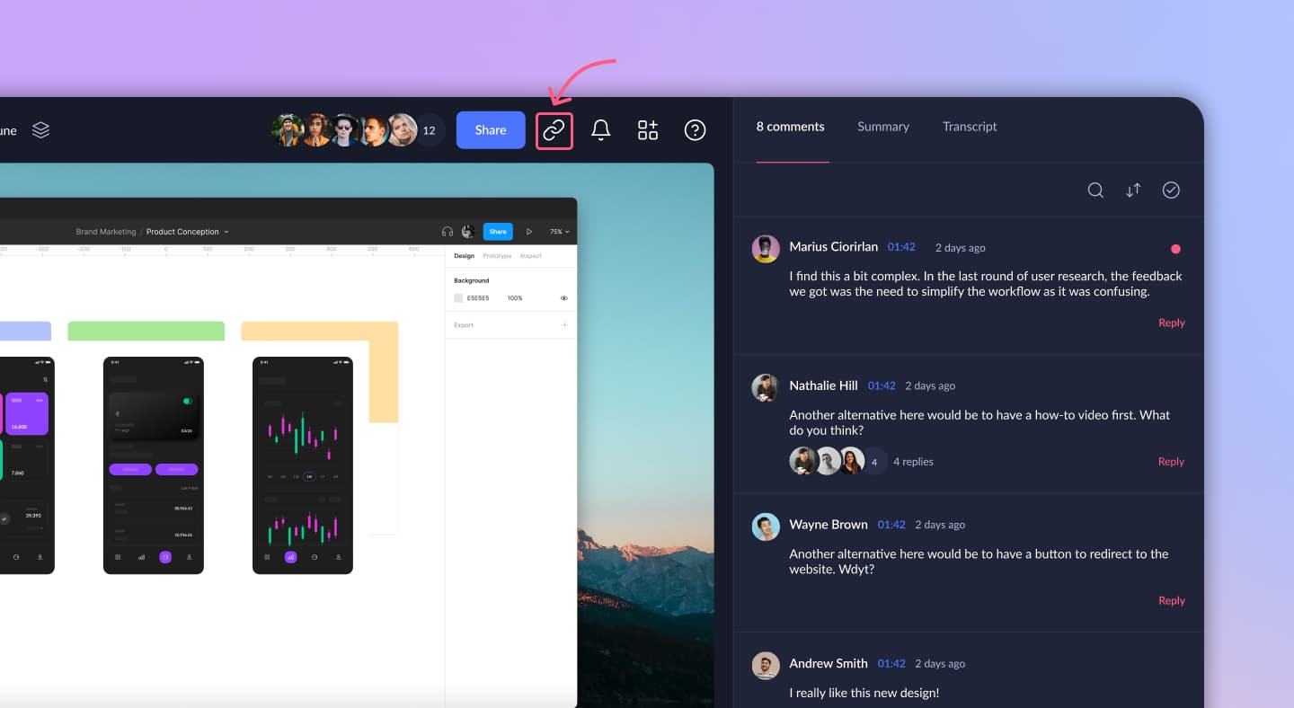Viewport: 1294px width, 708px height.
Task: Toggle the green card switch in the phone mockup
Action: [x=188, y=401]
